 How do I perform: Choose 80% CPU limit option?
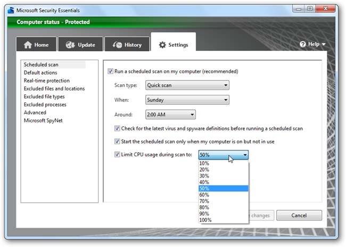[224, 208]
